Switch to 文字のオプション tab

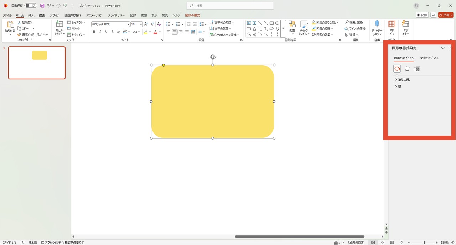429,58
